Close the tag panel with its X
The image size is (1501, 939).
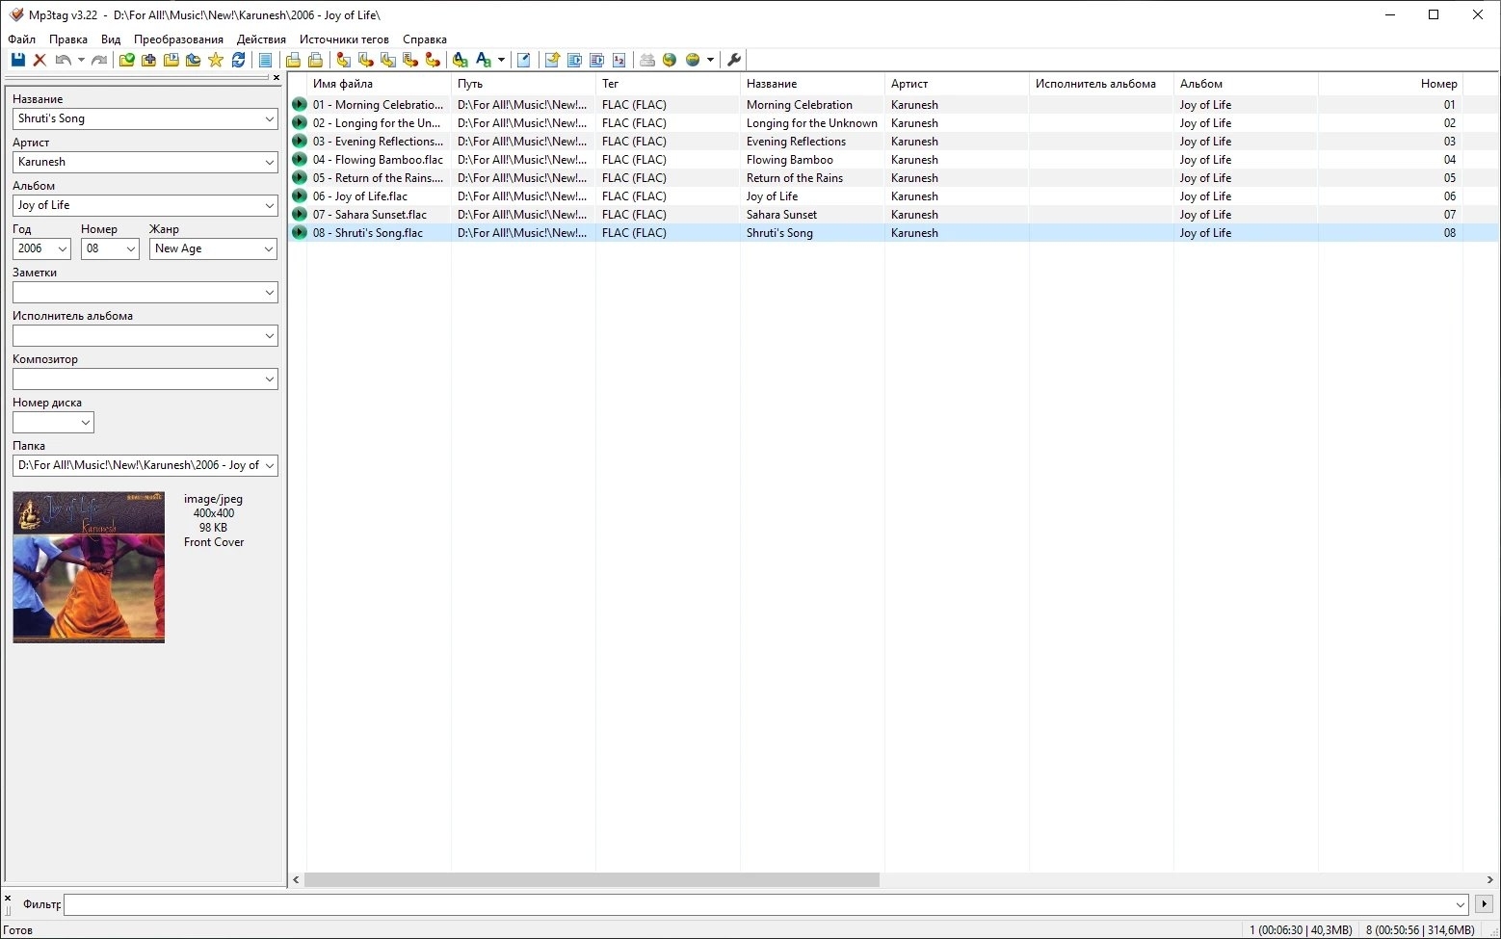(x=276, y=78)
